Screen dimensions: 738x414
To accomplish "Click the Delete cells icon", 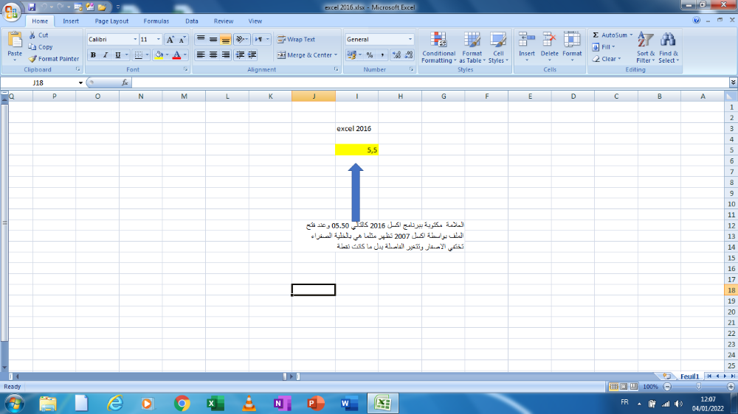I will point(549,41).
